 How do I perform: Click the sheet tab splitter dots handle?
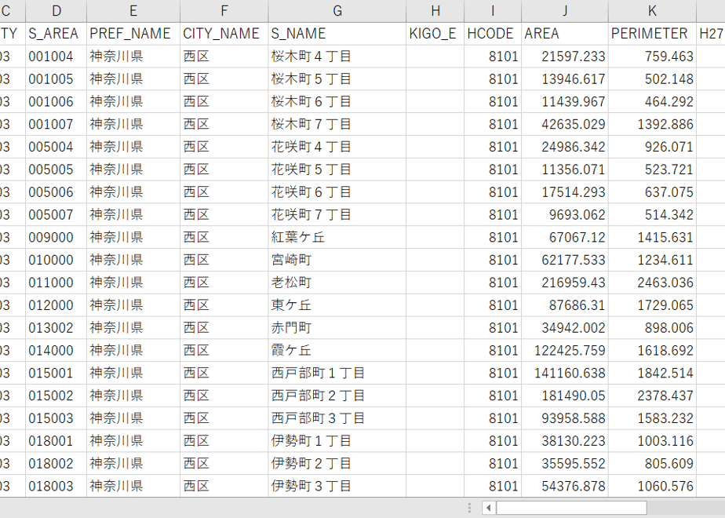[x=469, y=508]
